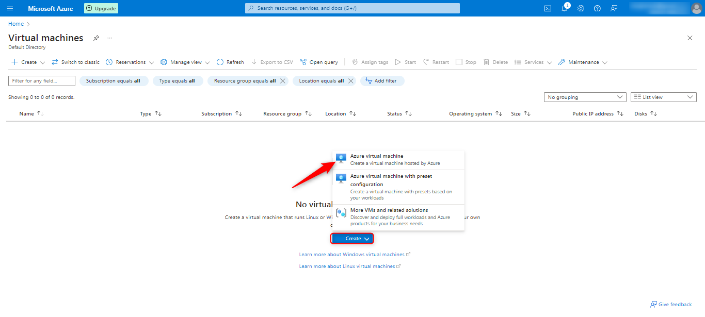Remove the Resource group filter
Screen dimensions: 705x317
[x=283, y=81]
